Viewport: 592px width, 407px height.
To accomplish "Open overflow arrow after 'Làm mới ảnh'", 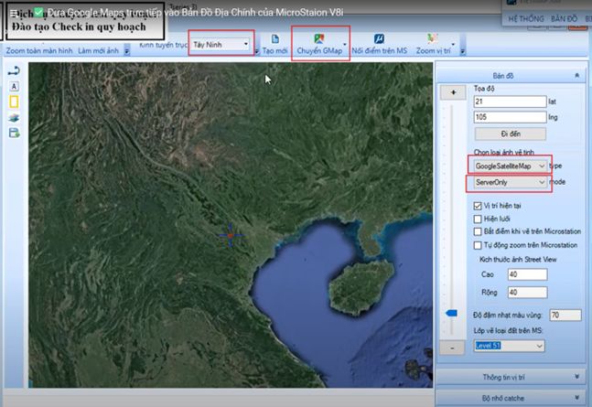I will (x=127, y=50).
